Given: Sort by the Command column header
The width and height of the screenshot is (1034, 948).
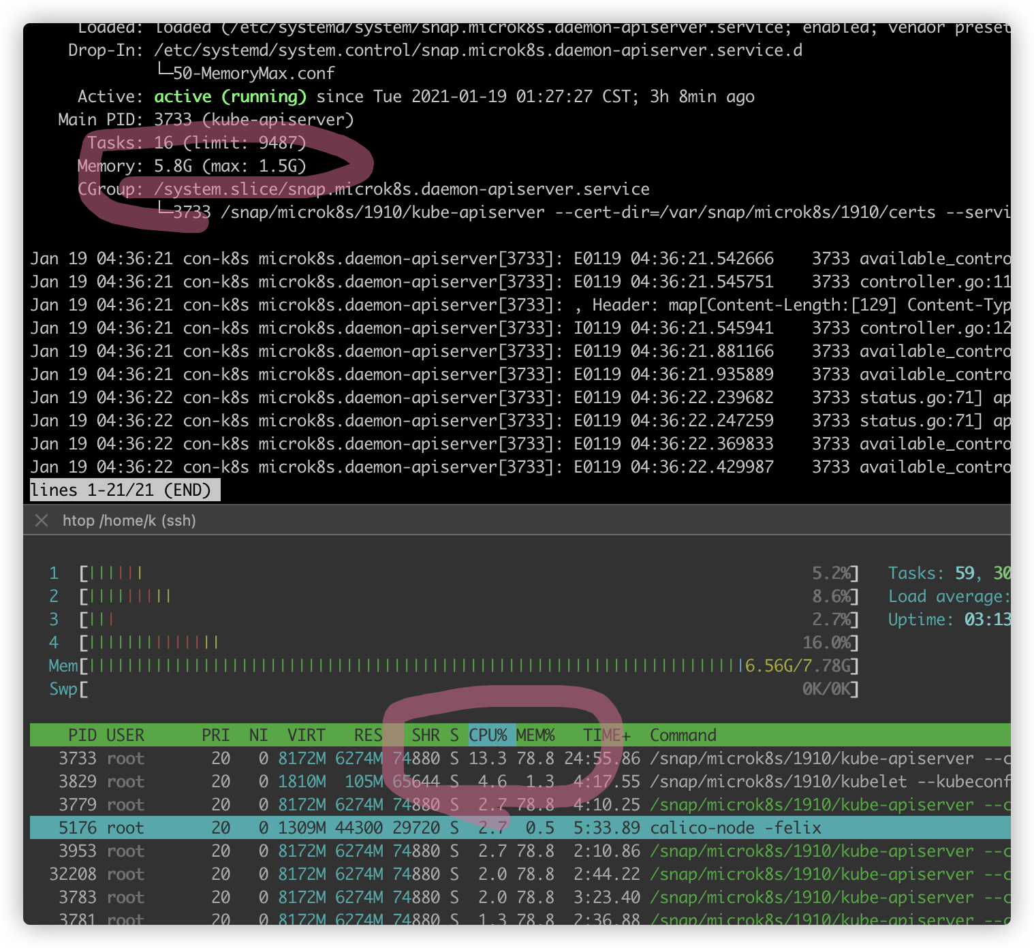Looking at the screenshot, I should (x=683, y=735).
